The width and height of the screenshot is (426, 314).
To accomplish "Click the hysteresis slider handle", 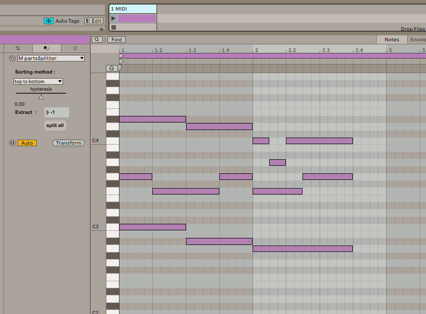I will [x=41, y=97].
